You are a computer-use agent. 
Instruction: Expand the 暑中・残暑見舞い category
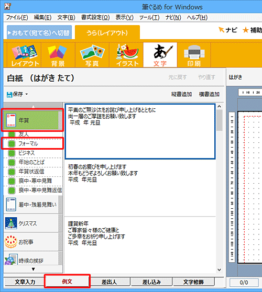pos(31,205)
